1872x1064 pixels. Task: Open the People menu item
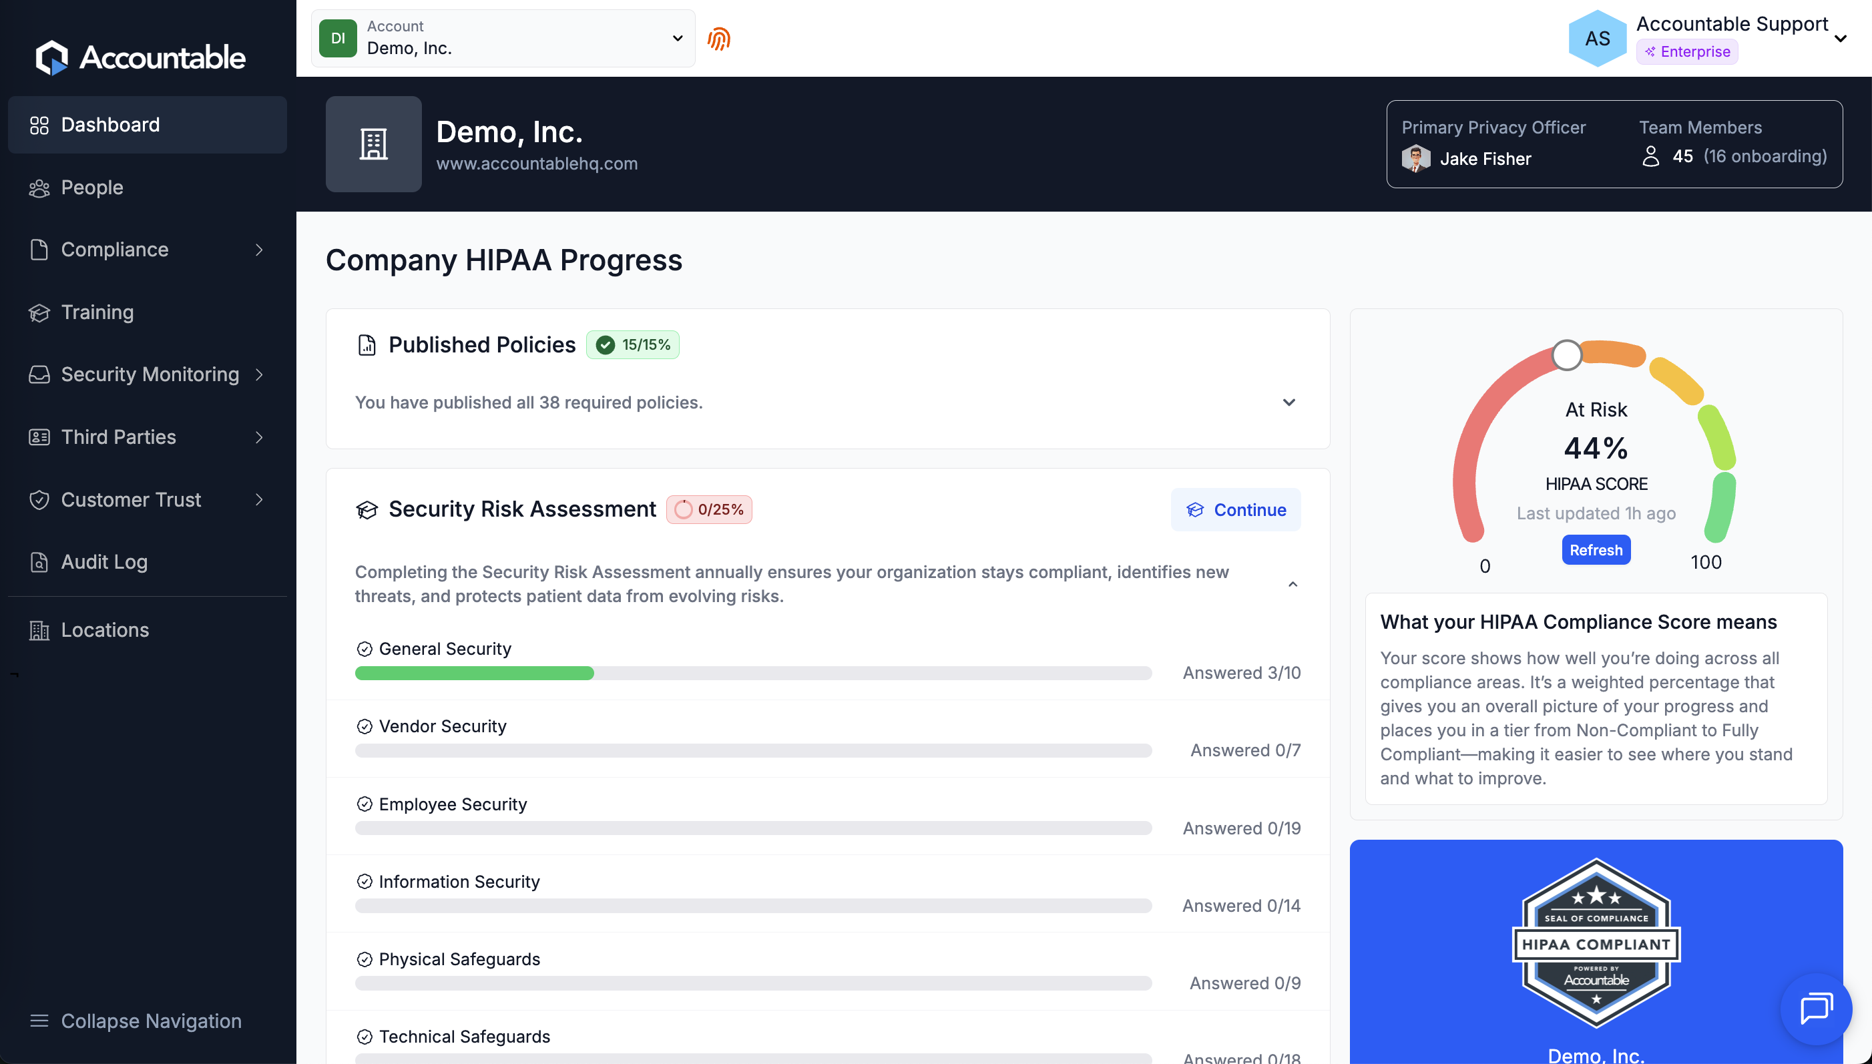92,188
